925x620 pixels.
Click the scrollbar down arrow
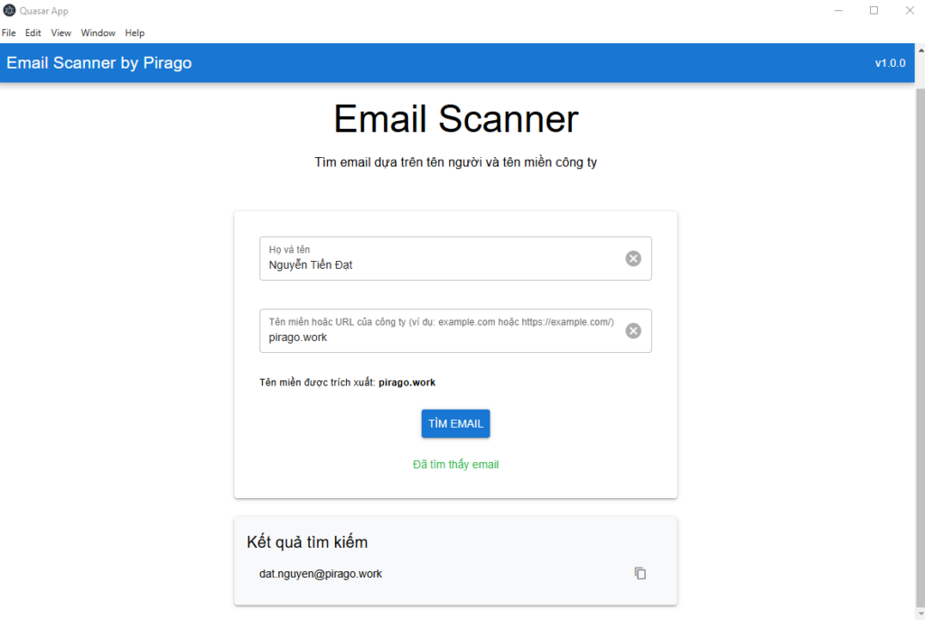point(920,614)
